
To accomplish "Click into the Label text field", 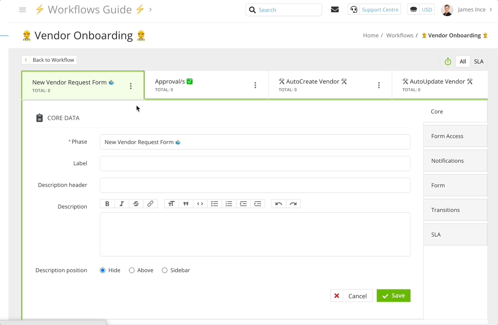I will [x=255, y=163].
